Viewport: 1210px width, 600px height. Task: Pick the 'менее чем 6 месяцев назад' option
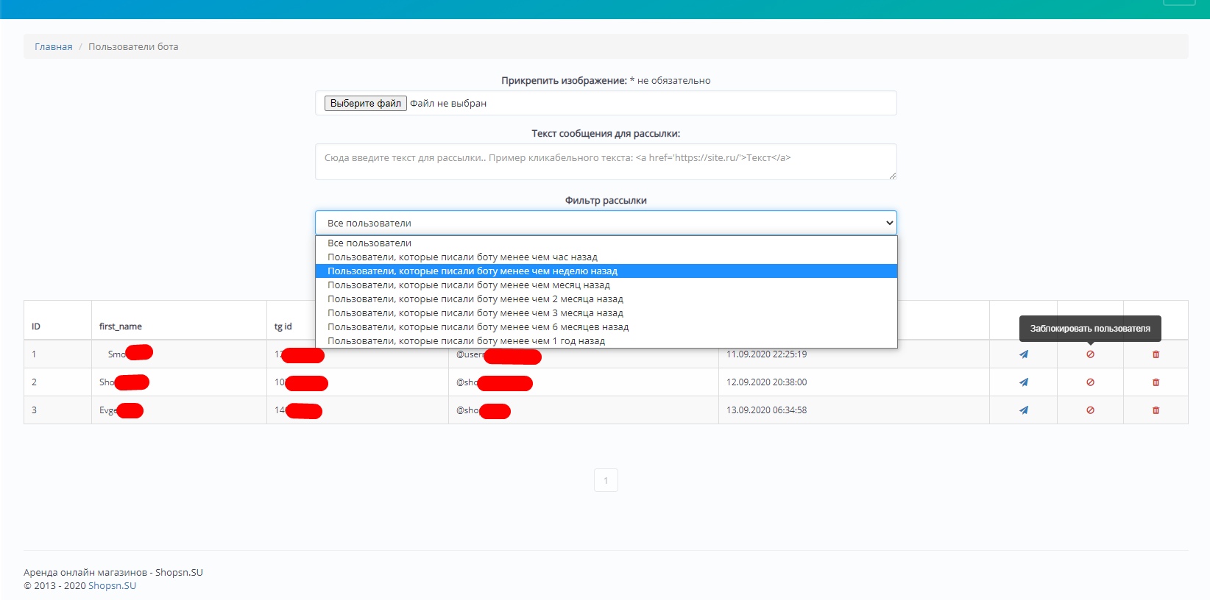478,327
